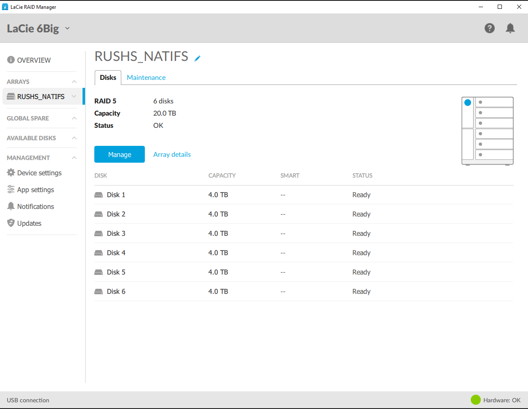
Task: Click the blue power LED on enclosure diagram
Action: tap(467, 103)
